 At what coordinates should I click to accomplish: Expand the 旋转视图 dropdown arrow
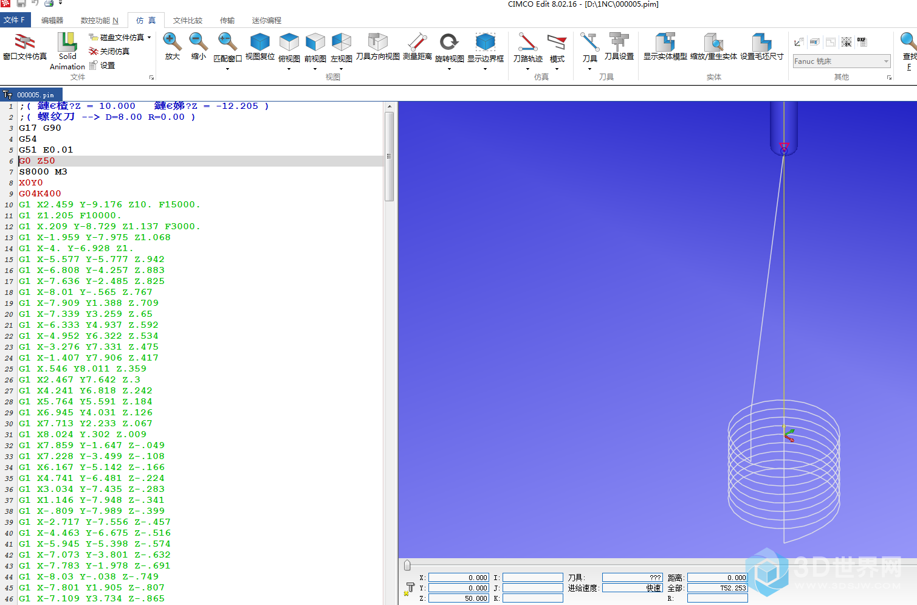449,69
